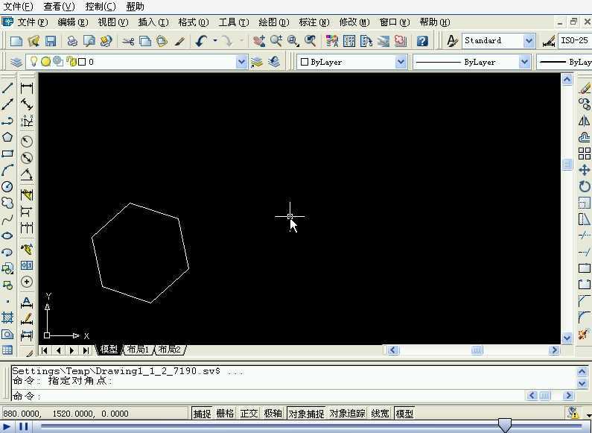Open the player 控制(C) menu
The height and width of the screenshot is (433, 592).
coord(101,7)
